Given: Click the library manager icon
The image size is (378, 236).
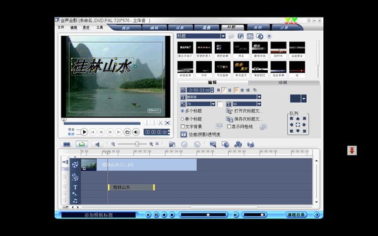Looking at the screenshot, I should point(241,36).
